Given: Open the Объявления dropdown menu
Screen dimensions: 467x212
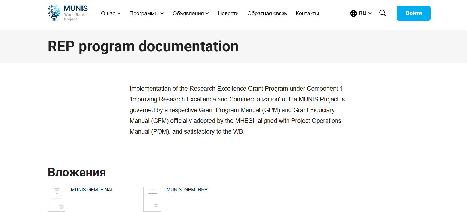Looking at the screenshot, I should [x=188, y=13].
